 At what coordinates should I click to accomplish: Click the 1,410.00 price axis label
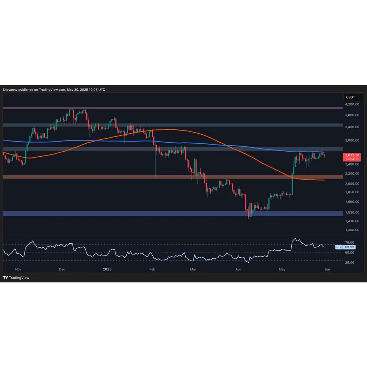[x=352, y=221]
